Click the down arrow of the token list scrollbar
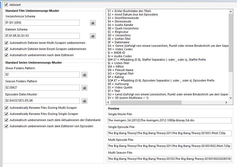237x167 pixels. (231, 98)
